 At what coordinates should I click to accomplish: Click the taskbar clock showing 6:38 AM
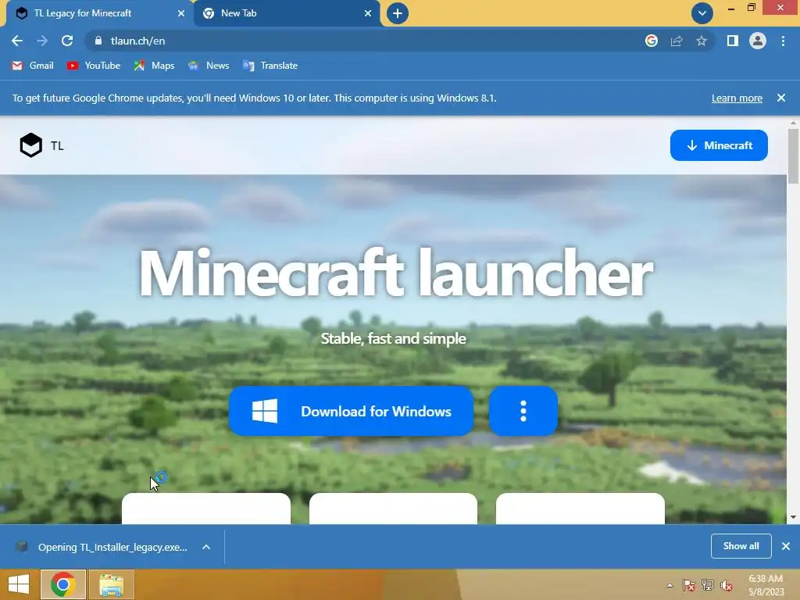pos(766,584)
